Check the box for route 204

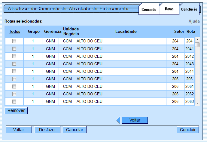(14, 41)
